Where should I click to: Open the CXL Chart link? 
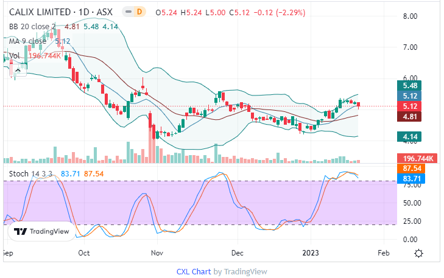[x=193, y=271]
